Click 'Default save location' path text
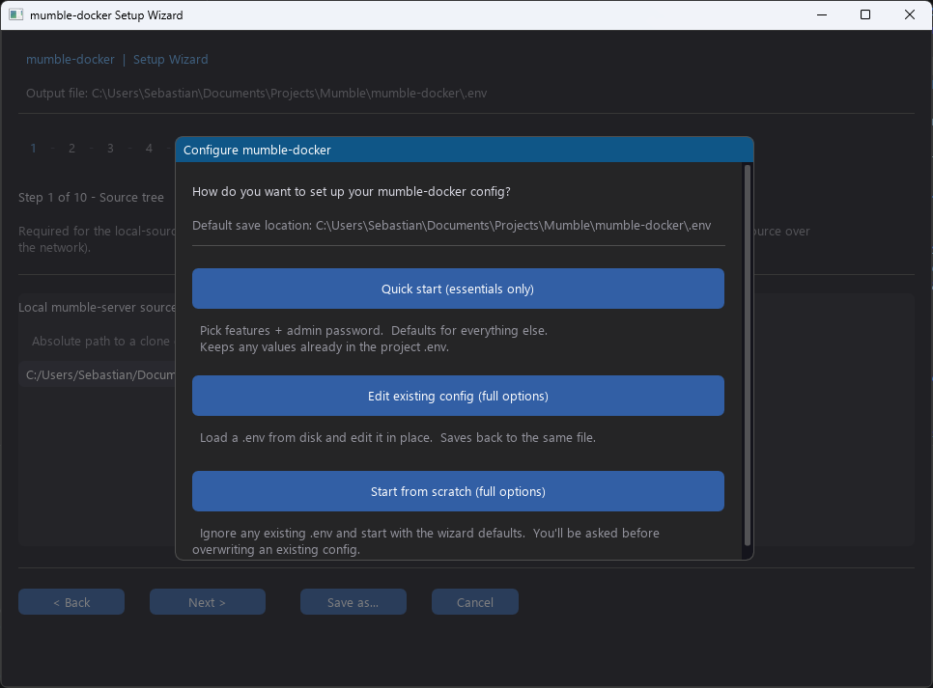933x688 pixels. pos(452,226)
